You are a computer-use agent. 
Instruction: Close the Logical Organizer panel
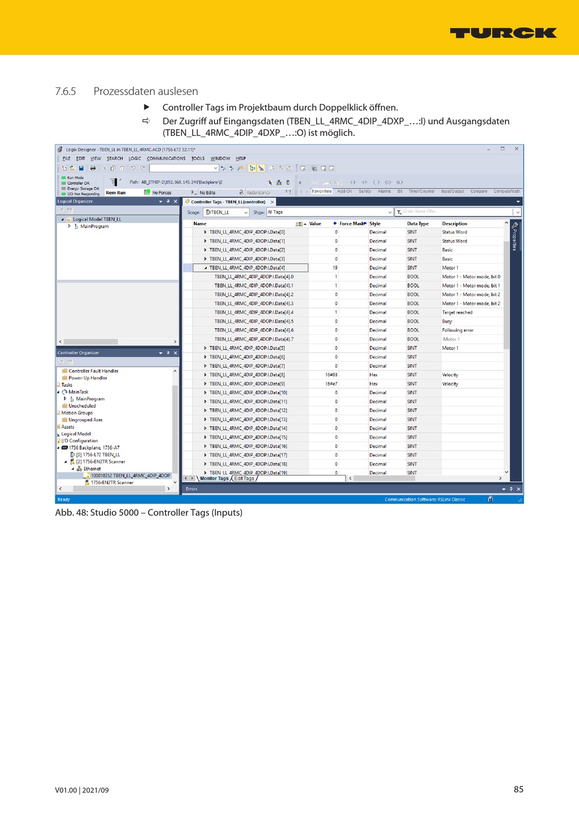(x=176, y=202)
